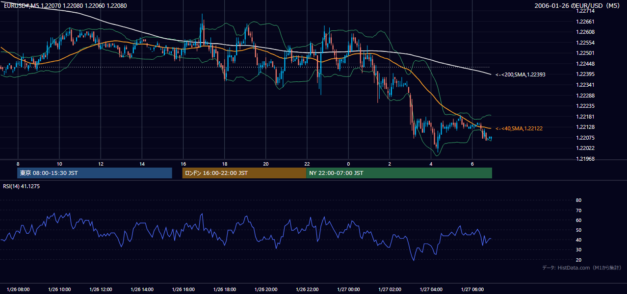Click price level 1.22448 on the axis
Image resolution: width=627 pixels, height=294 pixels.
(x=586, y=64)
